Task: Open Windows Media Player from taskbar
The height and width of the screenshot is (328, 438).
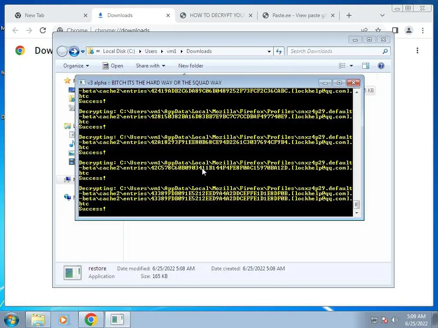Action: click(x=63, y=319)
